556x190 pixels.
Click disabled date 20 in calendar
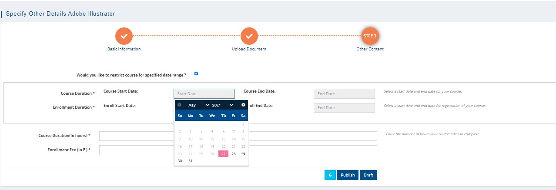point(223,146)
